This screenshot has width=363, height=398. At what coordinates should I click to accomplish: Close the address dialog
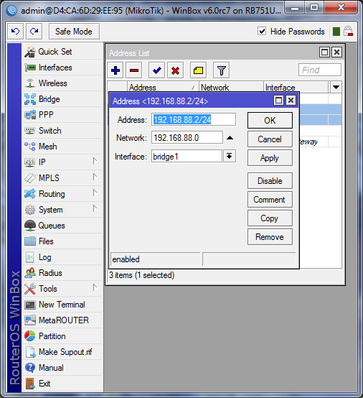click(x=291, y=101)
